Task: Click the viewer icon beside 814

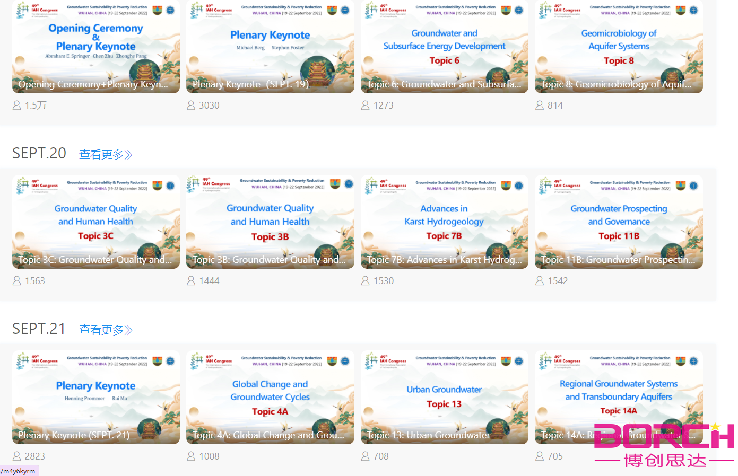Action: 540,105
